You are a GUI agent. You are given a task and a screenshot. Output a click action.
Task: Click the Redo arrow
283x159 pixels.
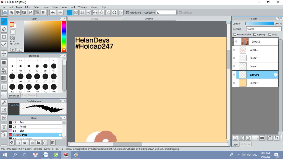click(60, 12)
